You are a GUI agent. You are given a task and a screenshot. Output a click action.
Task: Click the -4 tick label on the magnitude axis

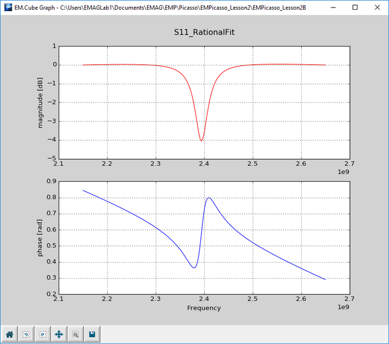[52, 139]
